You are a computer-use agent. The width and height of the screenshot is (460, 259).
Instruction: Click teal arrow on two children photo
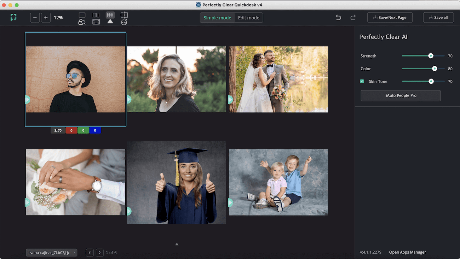pos(230,203)
